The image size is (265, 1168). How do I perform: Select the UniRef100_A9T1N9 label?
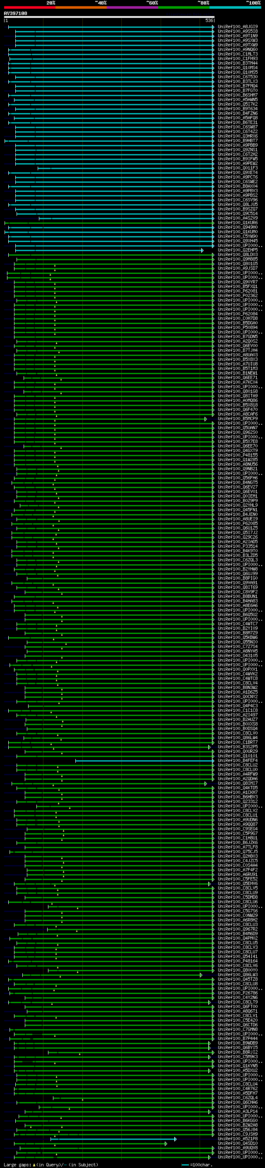[x=238, y=36]
